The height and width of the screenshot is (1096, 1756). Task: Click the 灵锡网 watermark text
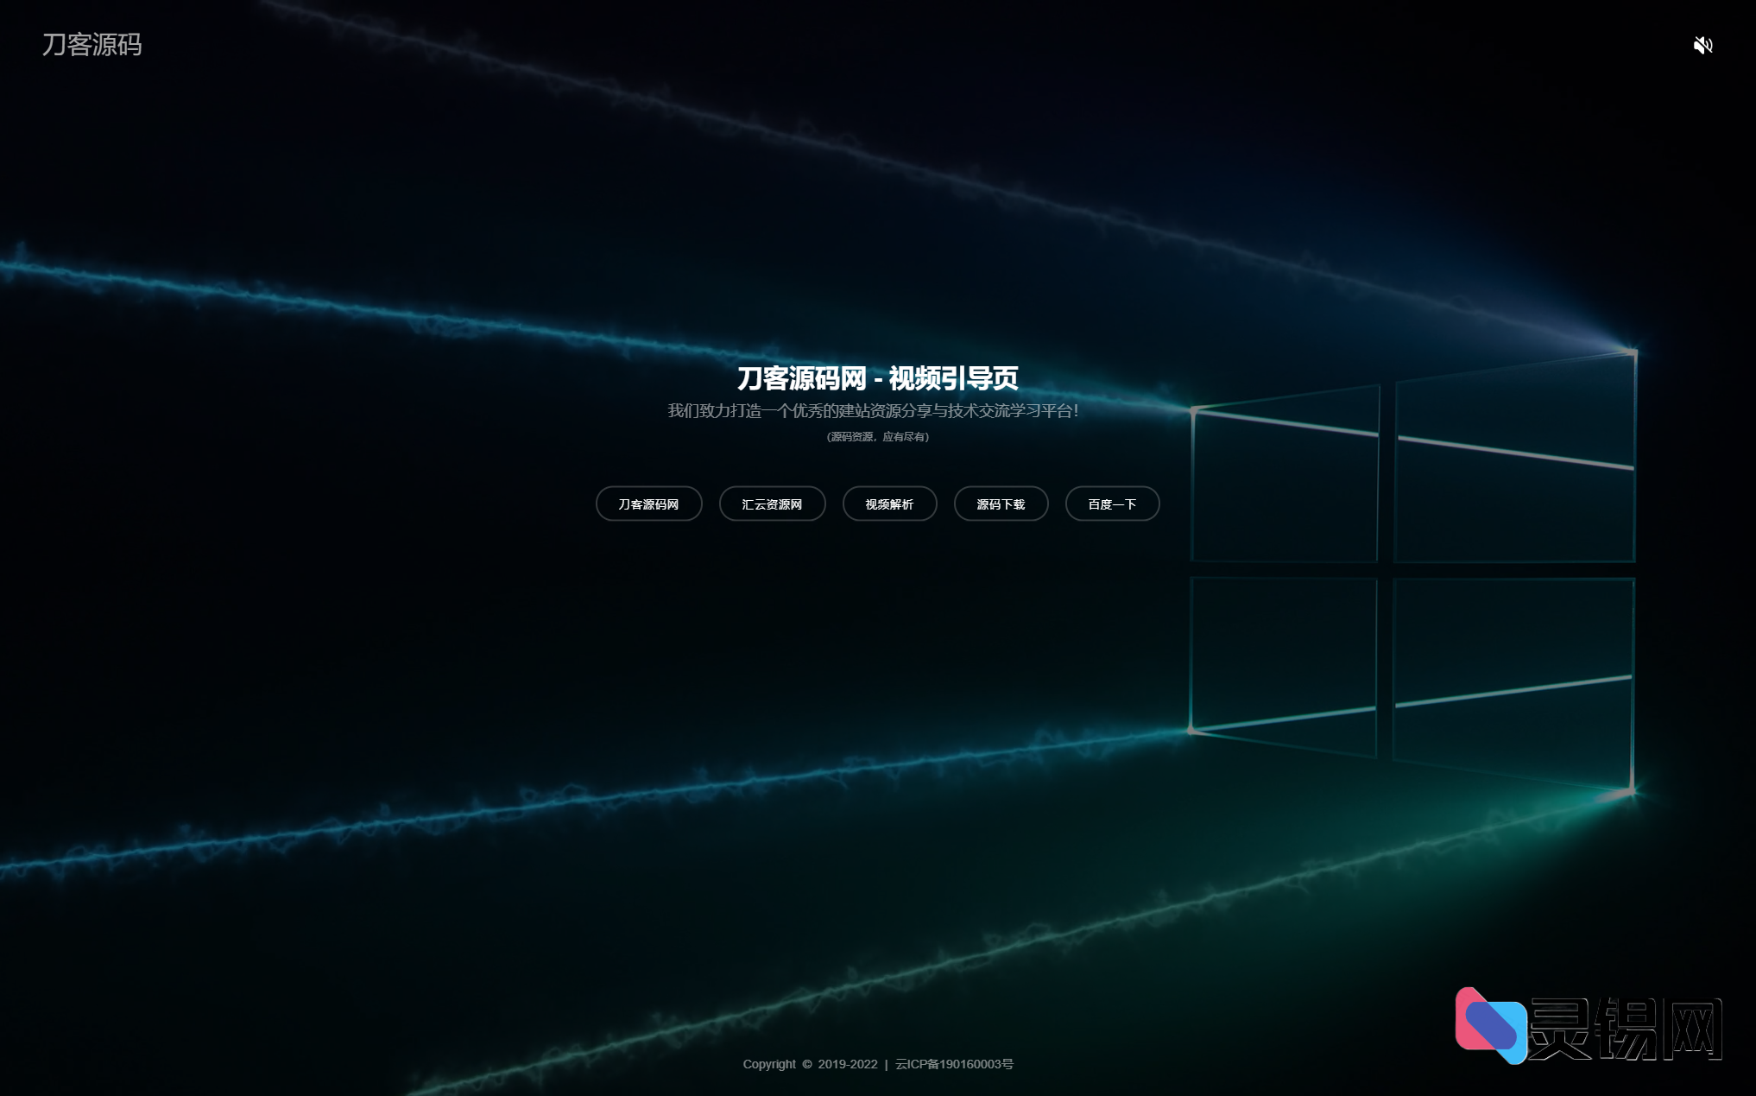point(1625,1028)
